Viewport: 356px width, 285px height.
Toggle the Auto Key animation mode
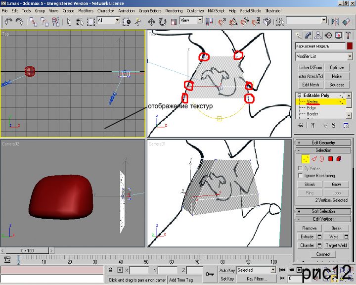point(227,270)
